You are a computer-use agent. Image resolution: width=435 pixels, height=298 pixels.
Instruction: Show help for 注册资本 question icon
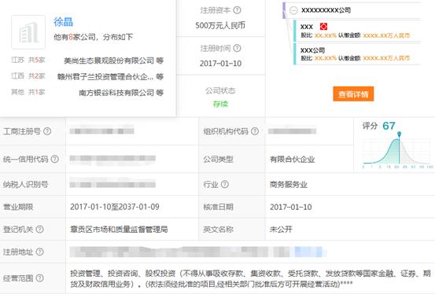[237, 10]
